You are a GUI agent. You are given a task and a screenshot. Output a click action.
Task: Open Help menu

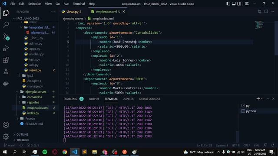(x=92, y=4)
